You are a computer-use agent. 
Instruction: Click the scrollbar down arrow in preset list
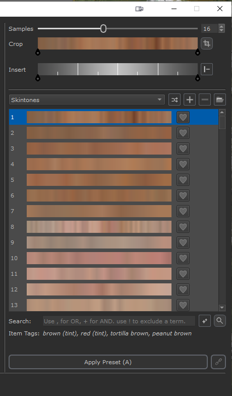222,308
